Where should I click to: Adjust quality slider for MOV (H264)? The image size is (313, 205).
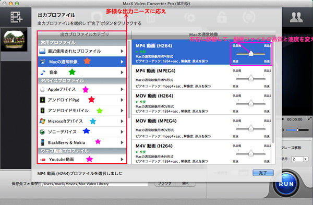pyautogui.click(x=251, y=103)
